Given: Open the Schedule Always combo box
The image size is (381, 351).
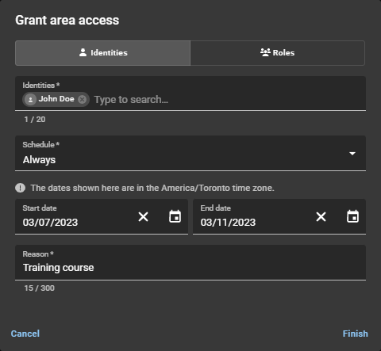Looking at the screenshot, I should click(x=190, y=154).
